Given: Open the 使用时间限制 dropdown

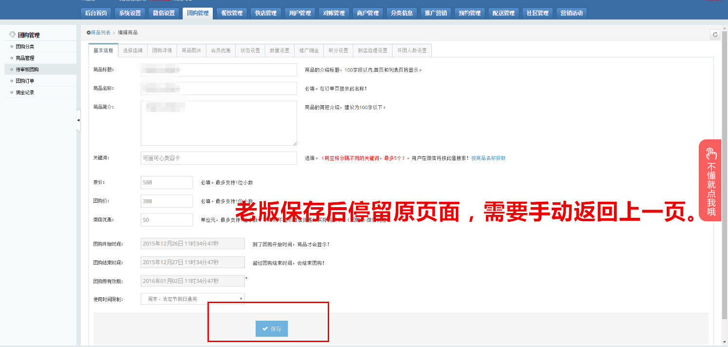Looking at the screenshot, I should click(193, 299).
